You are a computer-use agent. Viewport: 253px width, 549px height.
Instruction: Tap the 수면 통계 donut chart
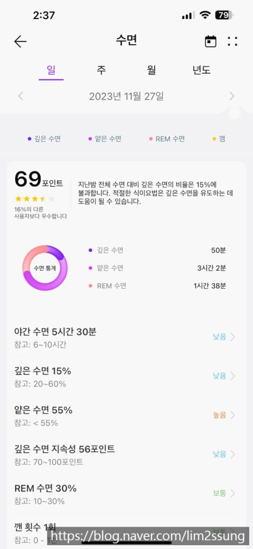(45, 268)
